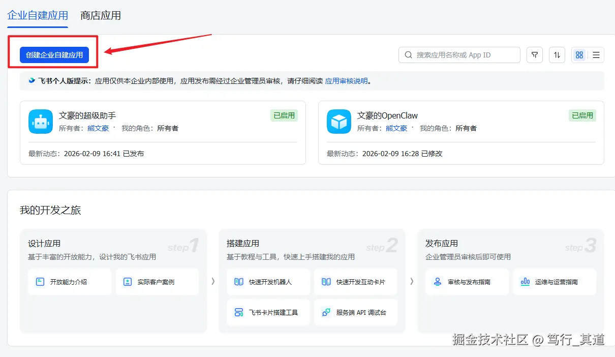Click the magnifier icon in search box

tap(408, 55)
